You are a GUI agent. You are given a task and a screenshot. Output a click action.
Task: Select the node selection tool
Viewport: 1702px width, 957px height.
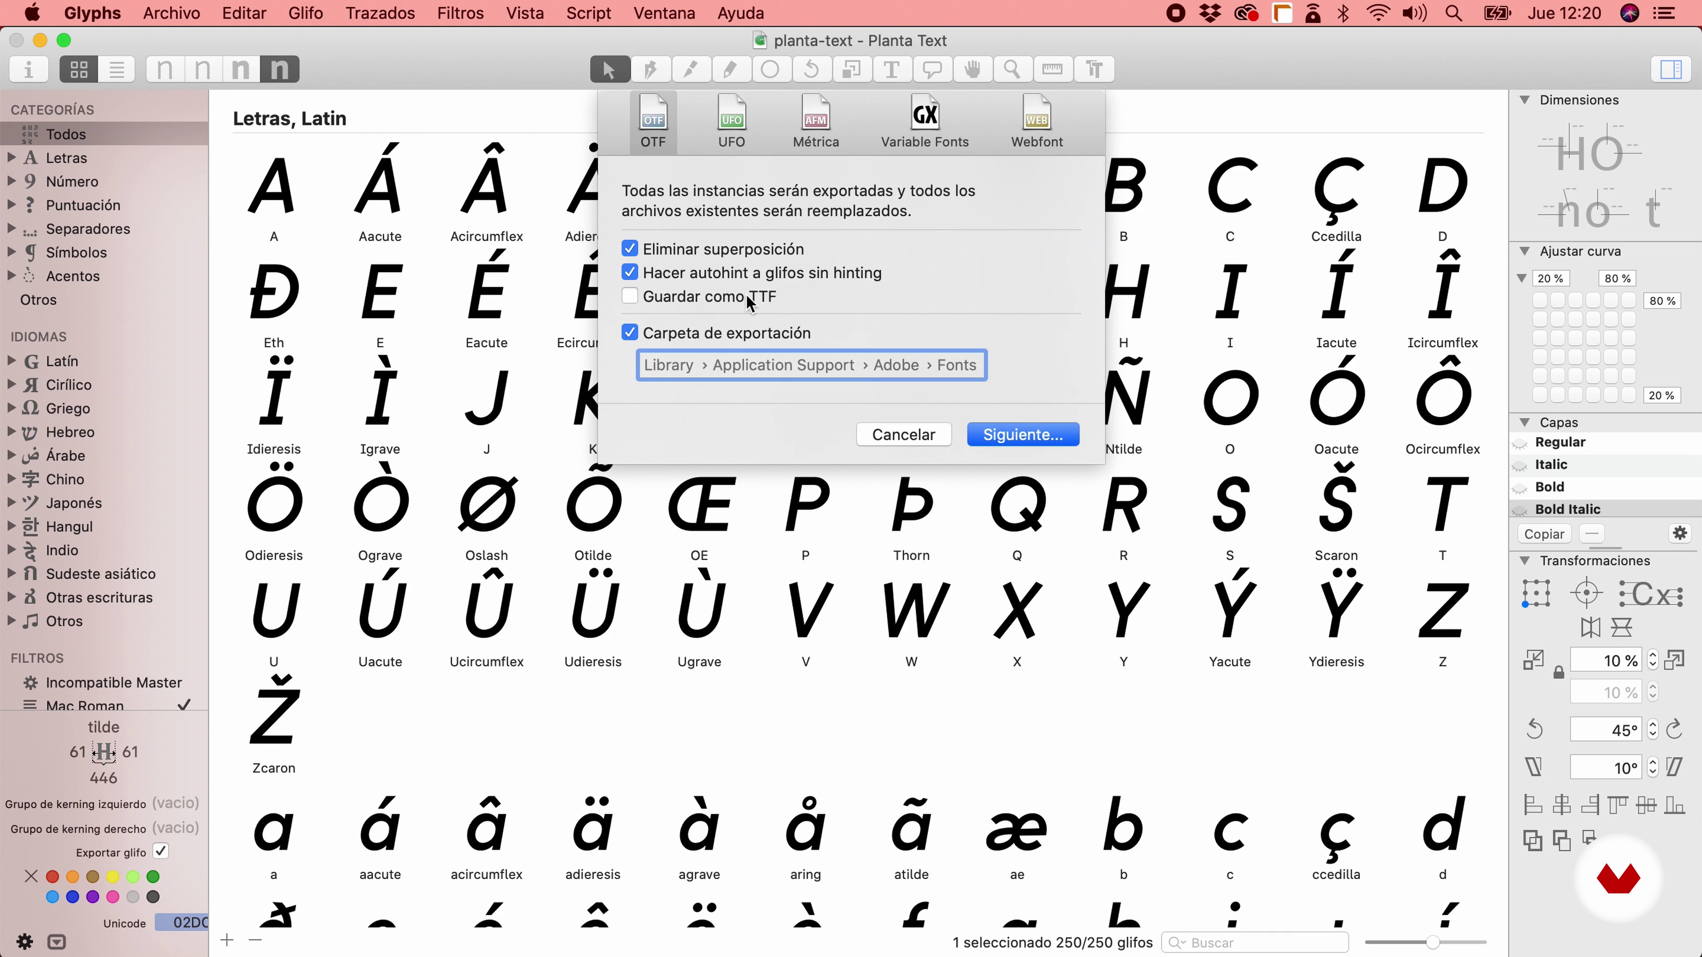coord(608,70)
